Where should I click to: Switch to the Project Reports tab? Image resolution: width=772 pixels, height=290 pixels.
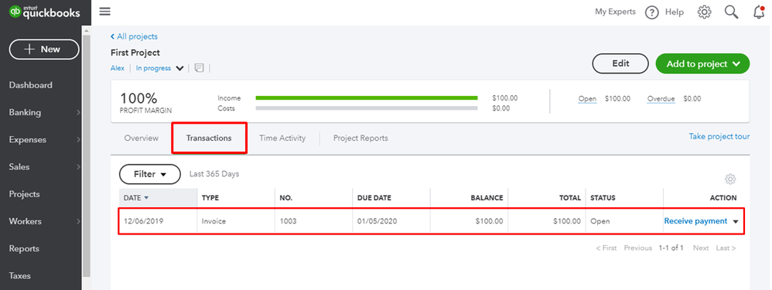pyautogui.click(x=360, y=138)
